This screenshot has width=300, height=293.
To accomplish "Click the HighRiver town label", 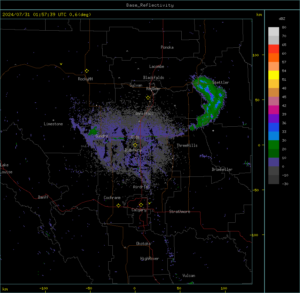I will 150,259.
